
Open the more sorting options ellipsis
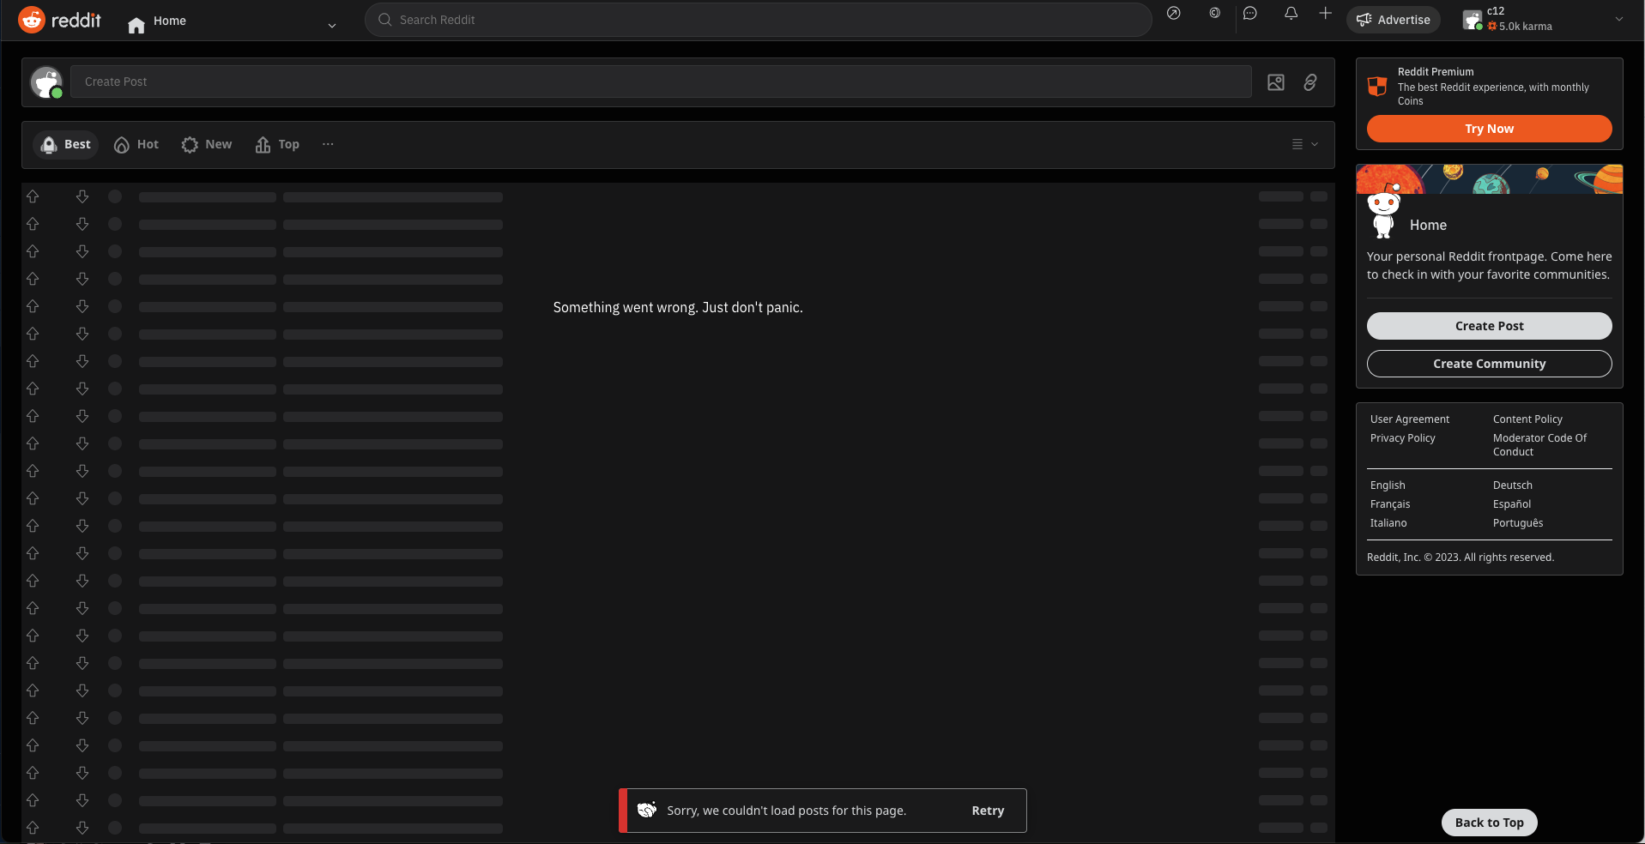(328, 144)
